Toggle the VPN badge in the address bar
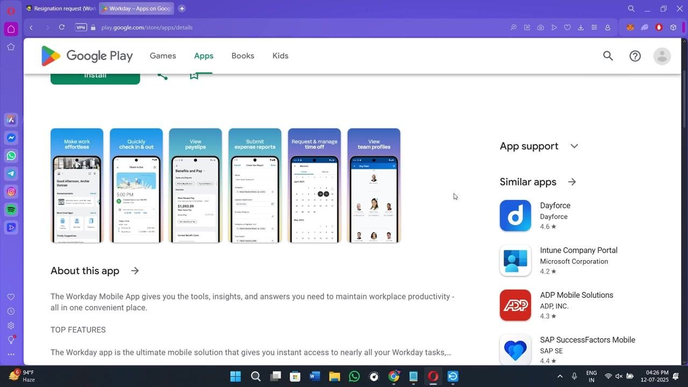 click(x=81, y=27)
